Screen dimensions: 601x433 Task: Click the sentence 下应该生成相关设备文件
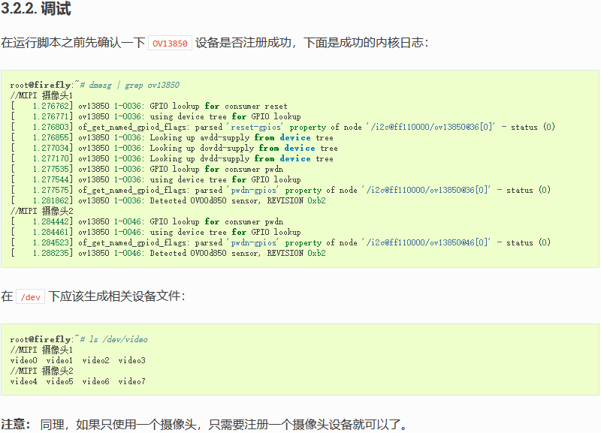114,296
